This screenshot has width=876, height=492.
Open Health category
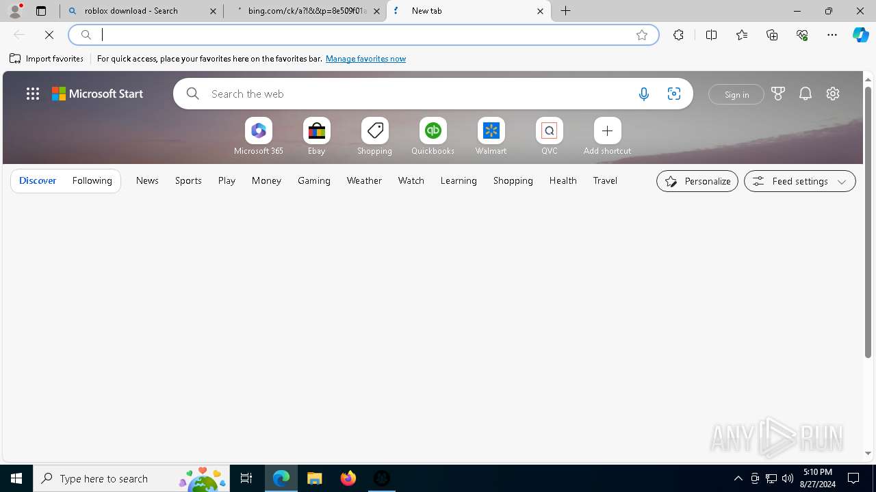click(563, 180)
